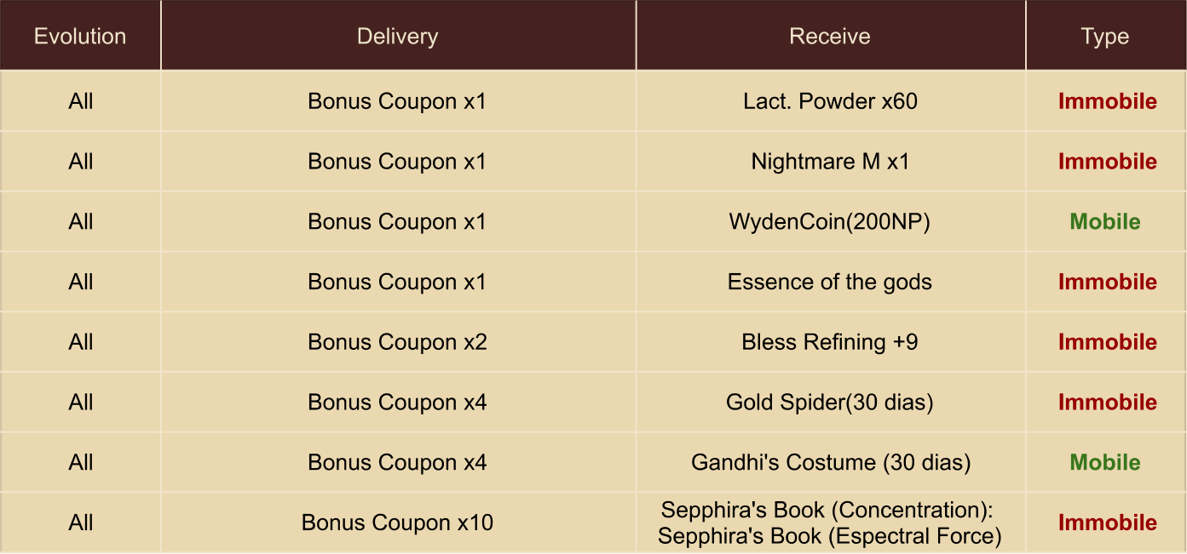Click the Bonus Coupon x2 cell
The height and width of the screenshot is (554, 1187).
click(x=397, y=342)
